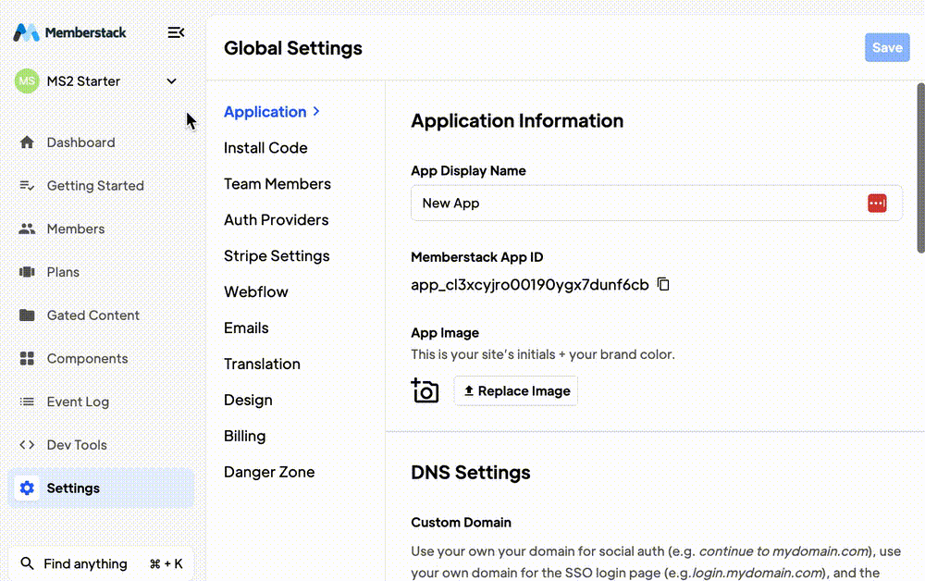Collapse the sidebar menu icon
925x581 pixels.
[x=176, y=32]
